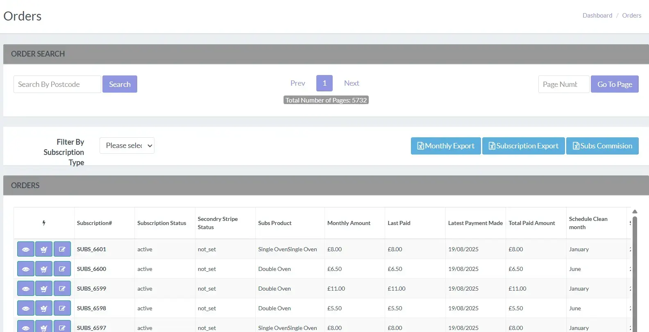Click the Prev pagination link
Image resolution: width=649 pixels, height=332 pixels.
click(297, 83)
